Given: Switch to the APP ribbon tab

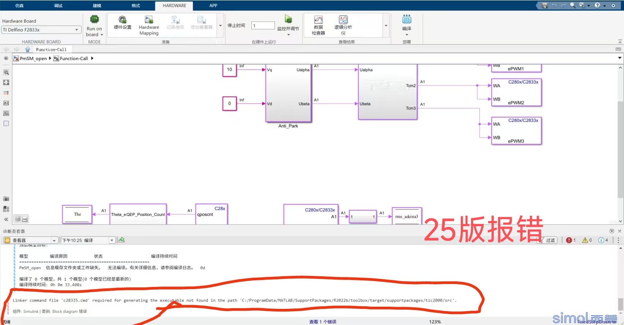Looking at the screenshot, I should point(213,5).
